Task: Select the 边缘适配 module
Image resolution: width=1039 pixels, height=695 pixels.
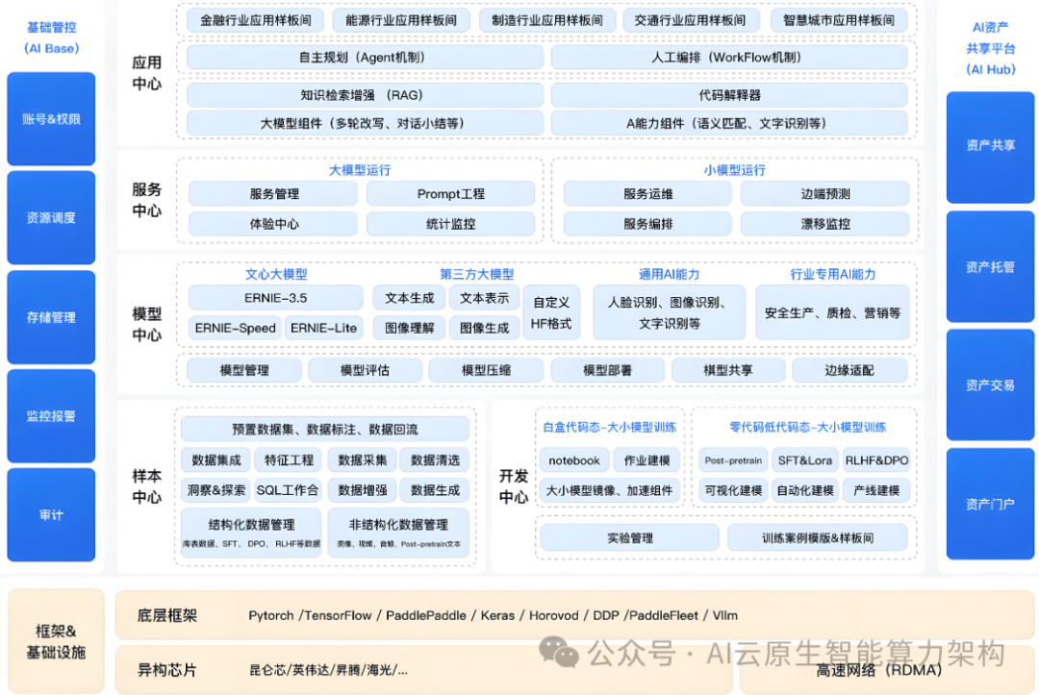Action: [850, 369]
